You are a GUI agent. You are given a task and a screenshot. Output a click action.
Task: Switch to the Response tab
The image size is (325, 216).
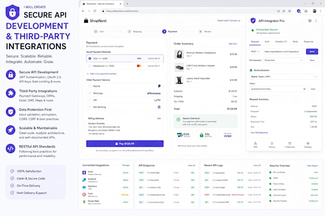click(308, 41)
